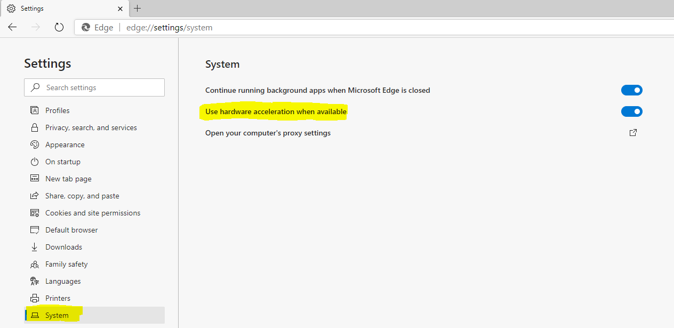
Task: Open a new browser tab
Action: click(138, 9)
